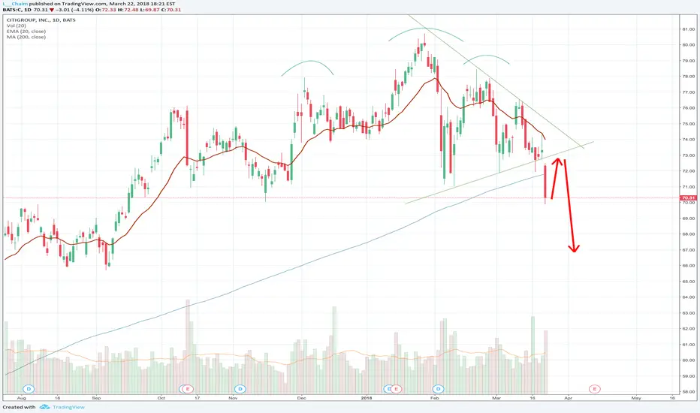Click the 72.00 price axis label
This screenshot has height=413, width=700.
coord(688,171)
